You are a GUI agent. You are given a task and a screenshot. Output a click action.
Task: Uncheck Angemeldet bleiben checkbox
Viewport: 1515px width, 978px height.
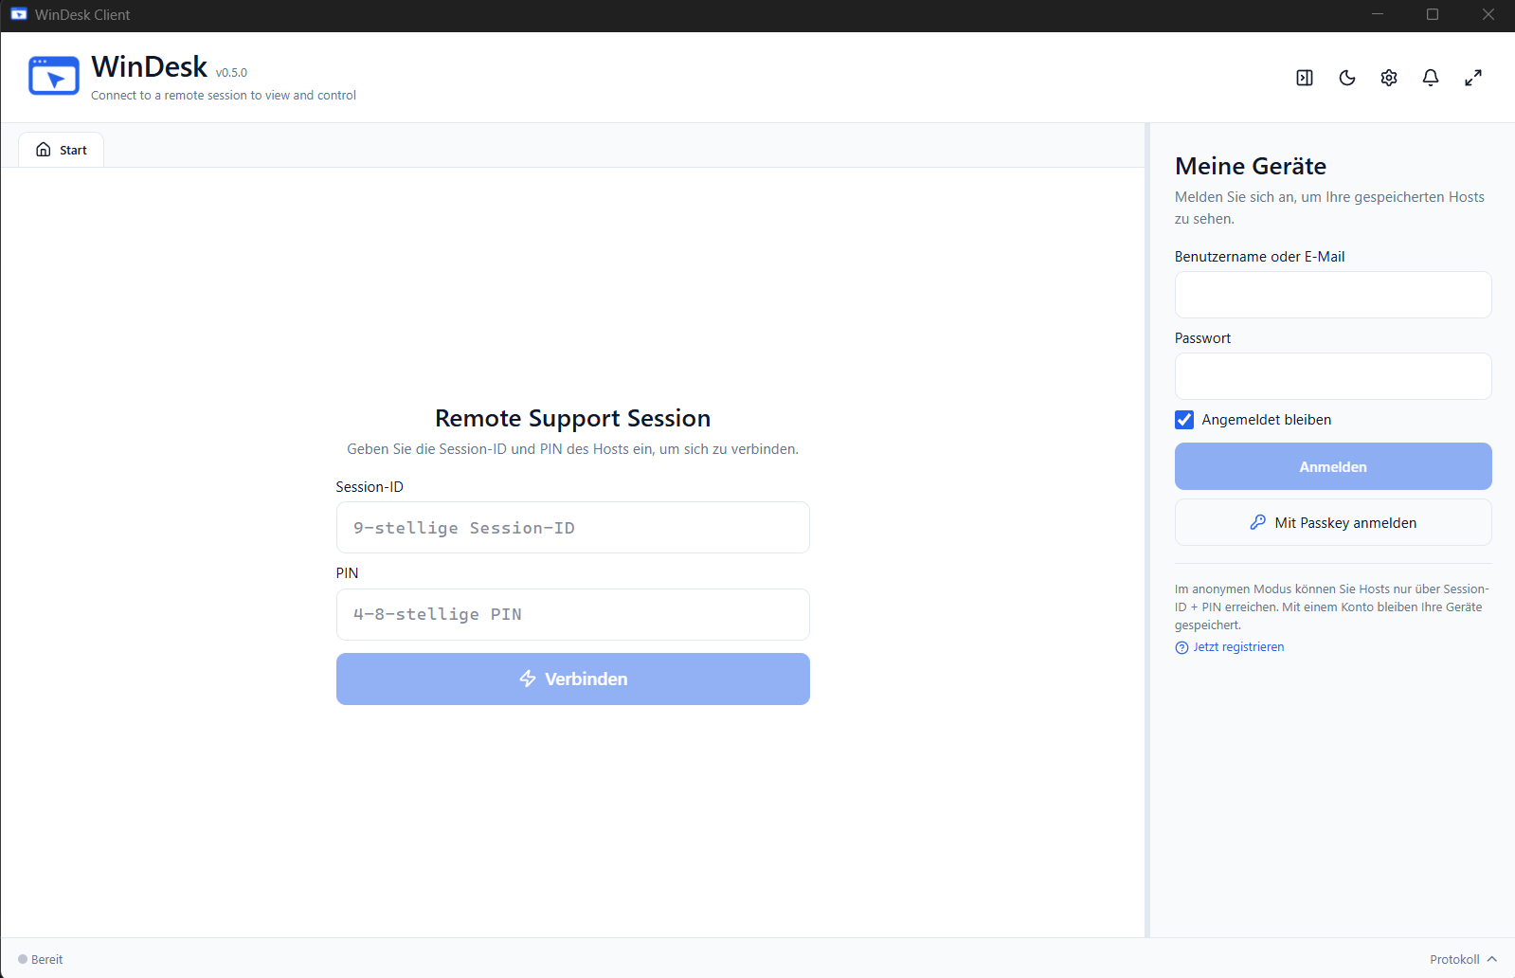tap(1184, 420)
